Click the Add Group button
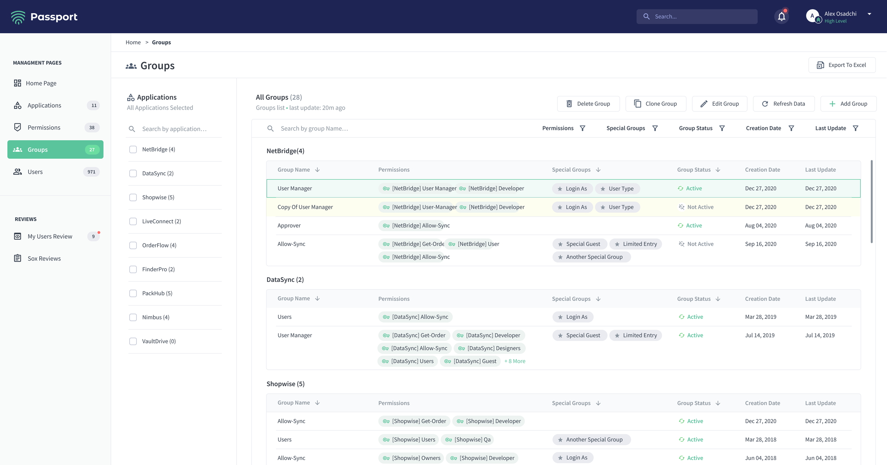The height and width of the screenshot is (465, 887). pos(849,104)
